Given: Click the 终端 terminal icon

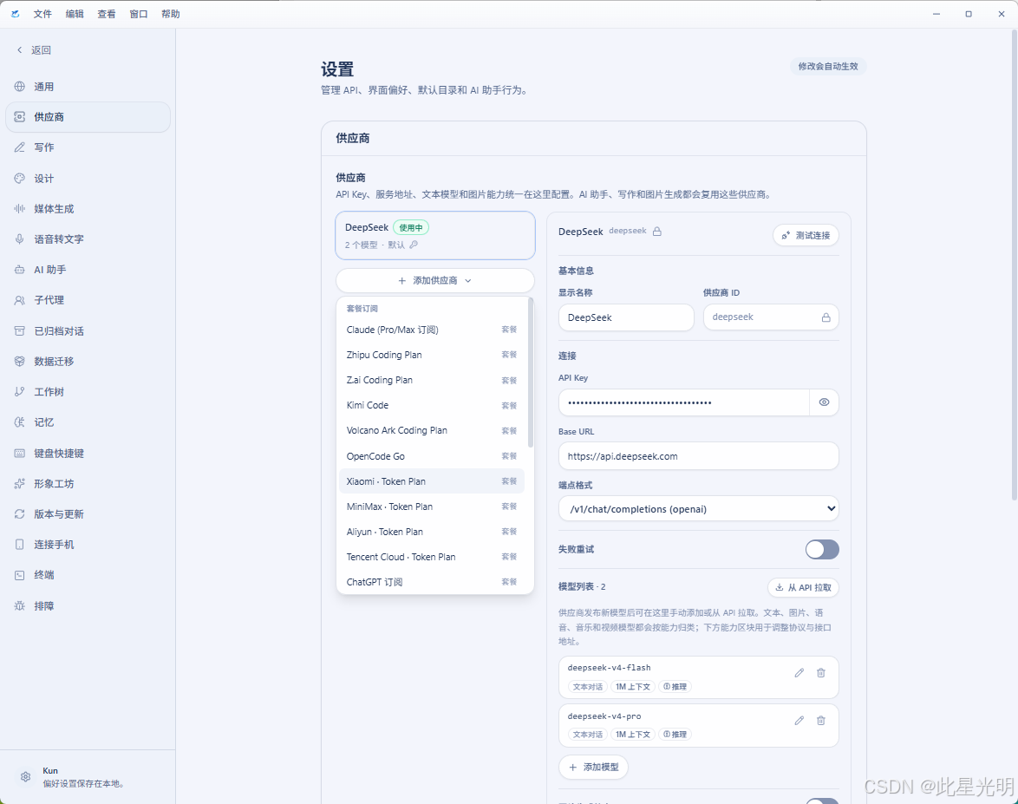Looking at the screenshot, I should [x=19, y=575].
